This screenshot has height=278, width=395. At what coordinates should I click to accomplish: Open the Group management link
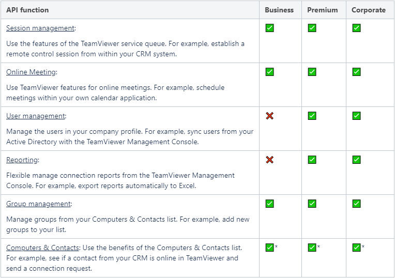click(x=39, y=204)
